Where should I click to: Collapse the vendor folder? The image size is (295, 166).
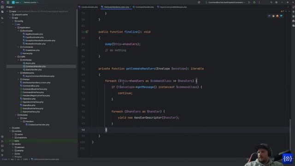(x=10, y=144)
